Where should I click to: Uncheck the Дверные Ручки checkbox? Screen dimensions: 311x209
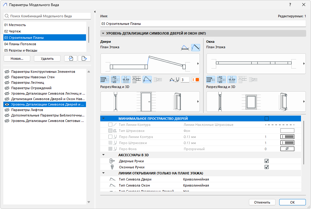point(266,161)
